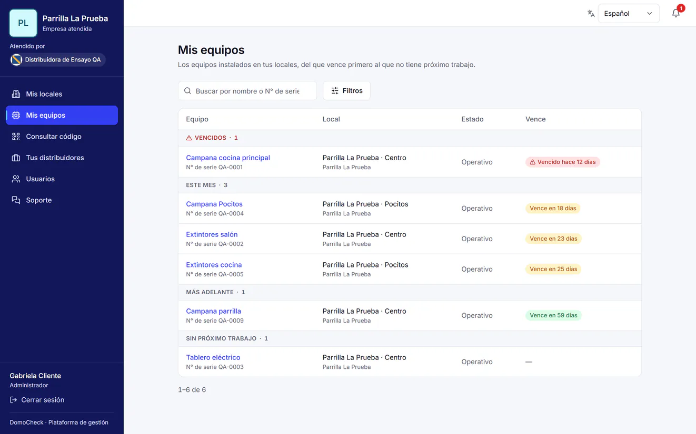The height and width of the screenshot is (434, 696).
Task: Click the Tus distribuidores briefcase icon
Action: (x=16, y=158)
